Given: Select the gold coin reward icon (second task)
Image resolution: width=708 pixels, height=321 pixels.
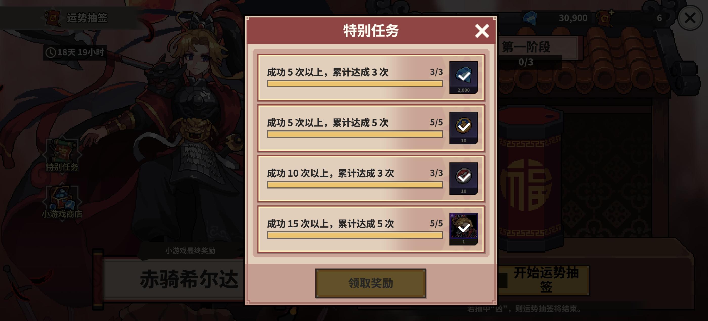Looking at the screenshot, I should click(463, 128).
